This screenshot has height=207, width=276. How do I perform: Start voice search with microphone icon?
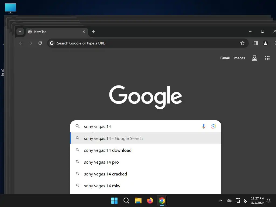point(204,126)
